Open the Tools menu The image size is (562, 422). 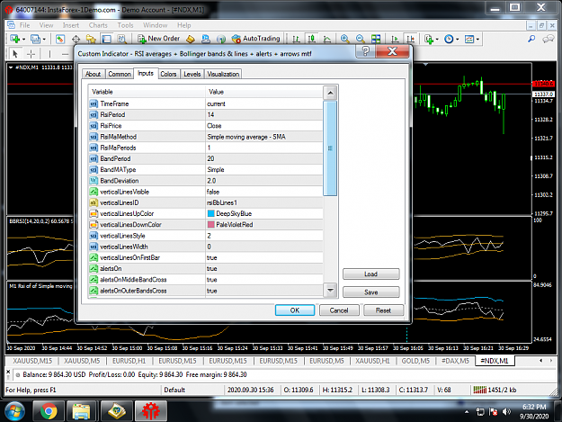click(x=126, y=25)
